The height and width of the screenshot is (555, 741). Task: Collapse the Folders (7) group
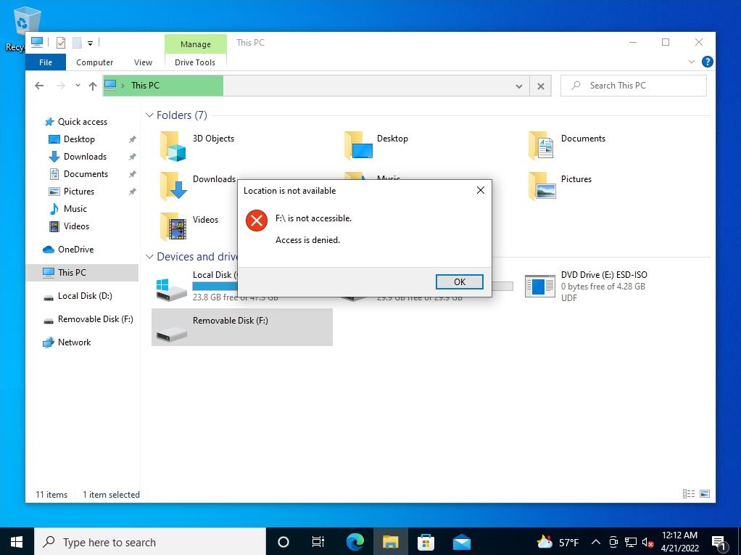[x=149, y=115]
